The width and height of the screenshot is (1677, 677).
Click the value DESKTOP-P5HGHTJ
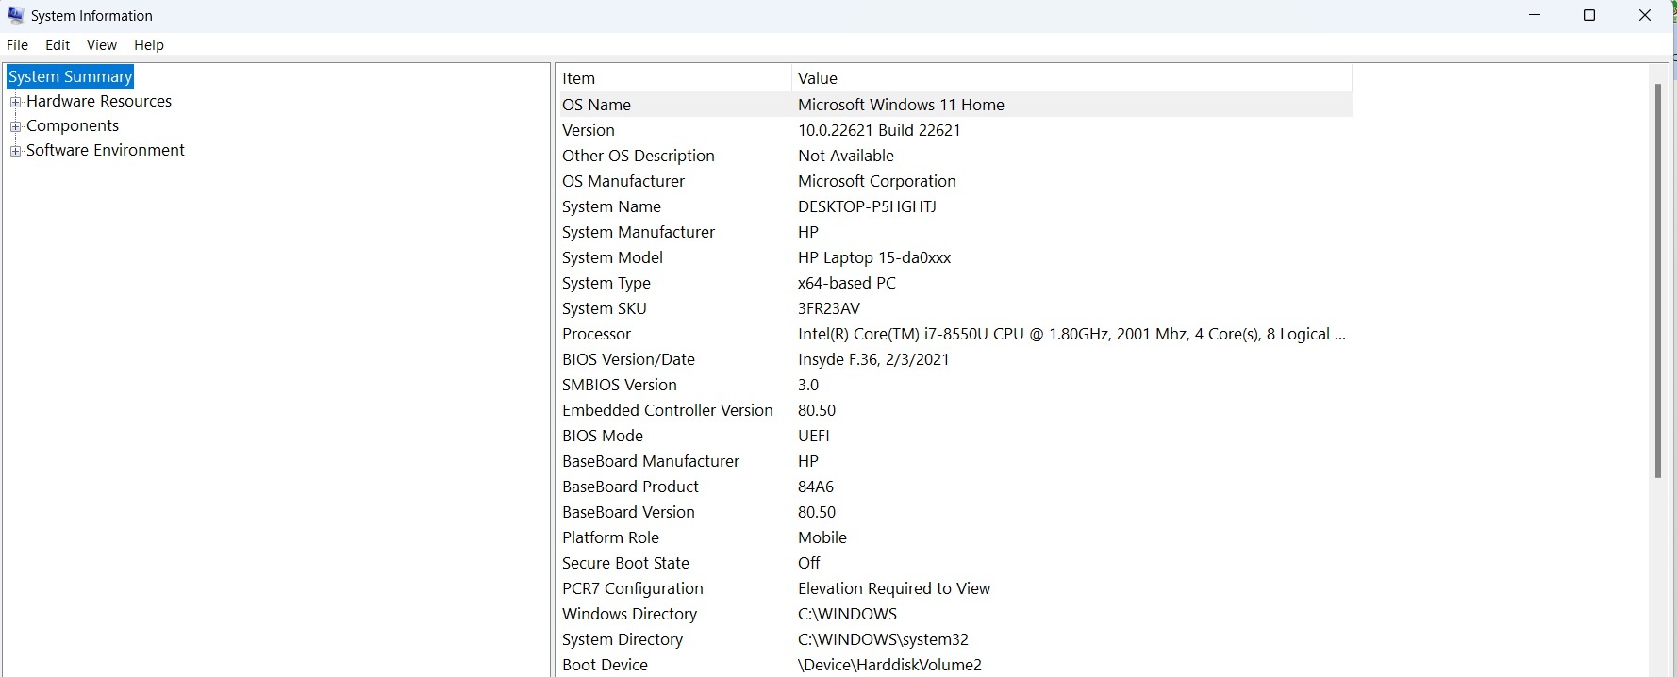pyautogui.click(x=867, y=206)
